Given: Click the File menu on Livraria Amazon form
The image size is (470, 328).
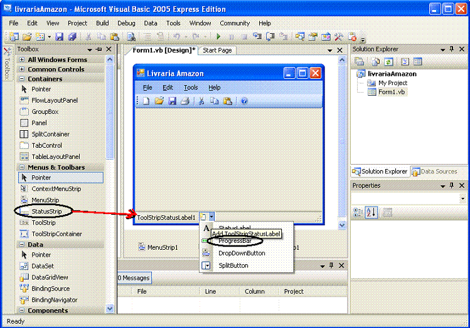Looking at the screenshot, I should click(147, 88).
